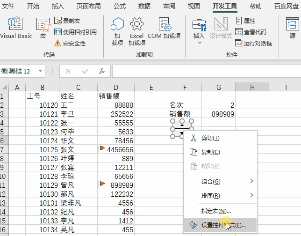Click cell G3 showing 898989

(218, 114)
